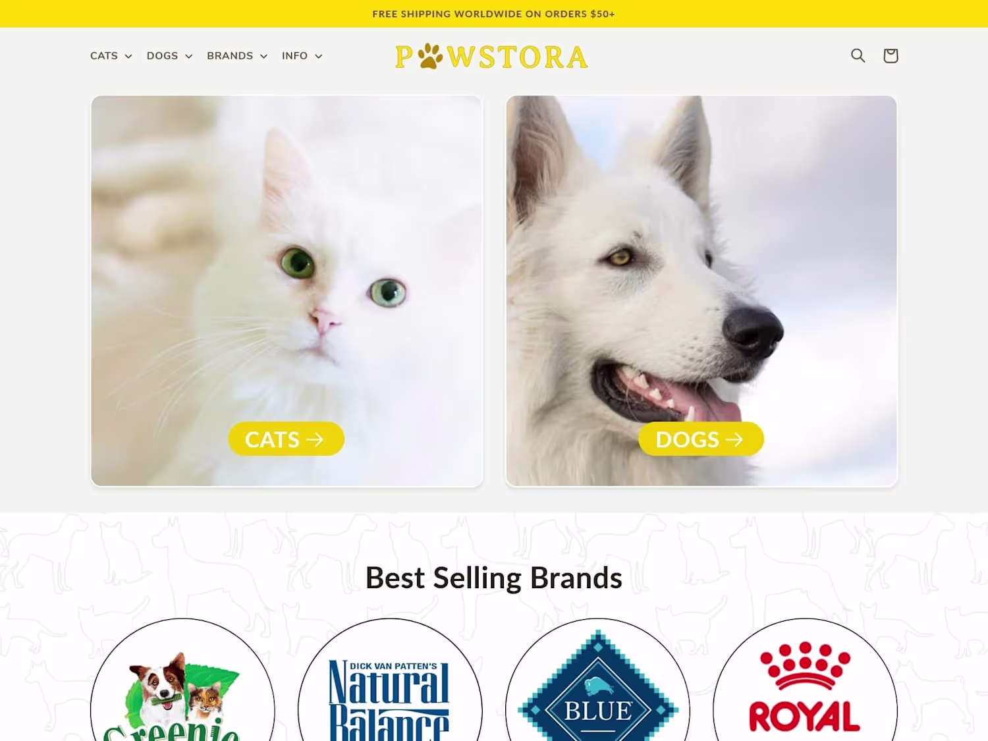Select the Royal Canin brand logo
The height and width of the screenshot is (741, 988).
point(805,680)
